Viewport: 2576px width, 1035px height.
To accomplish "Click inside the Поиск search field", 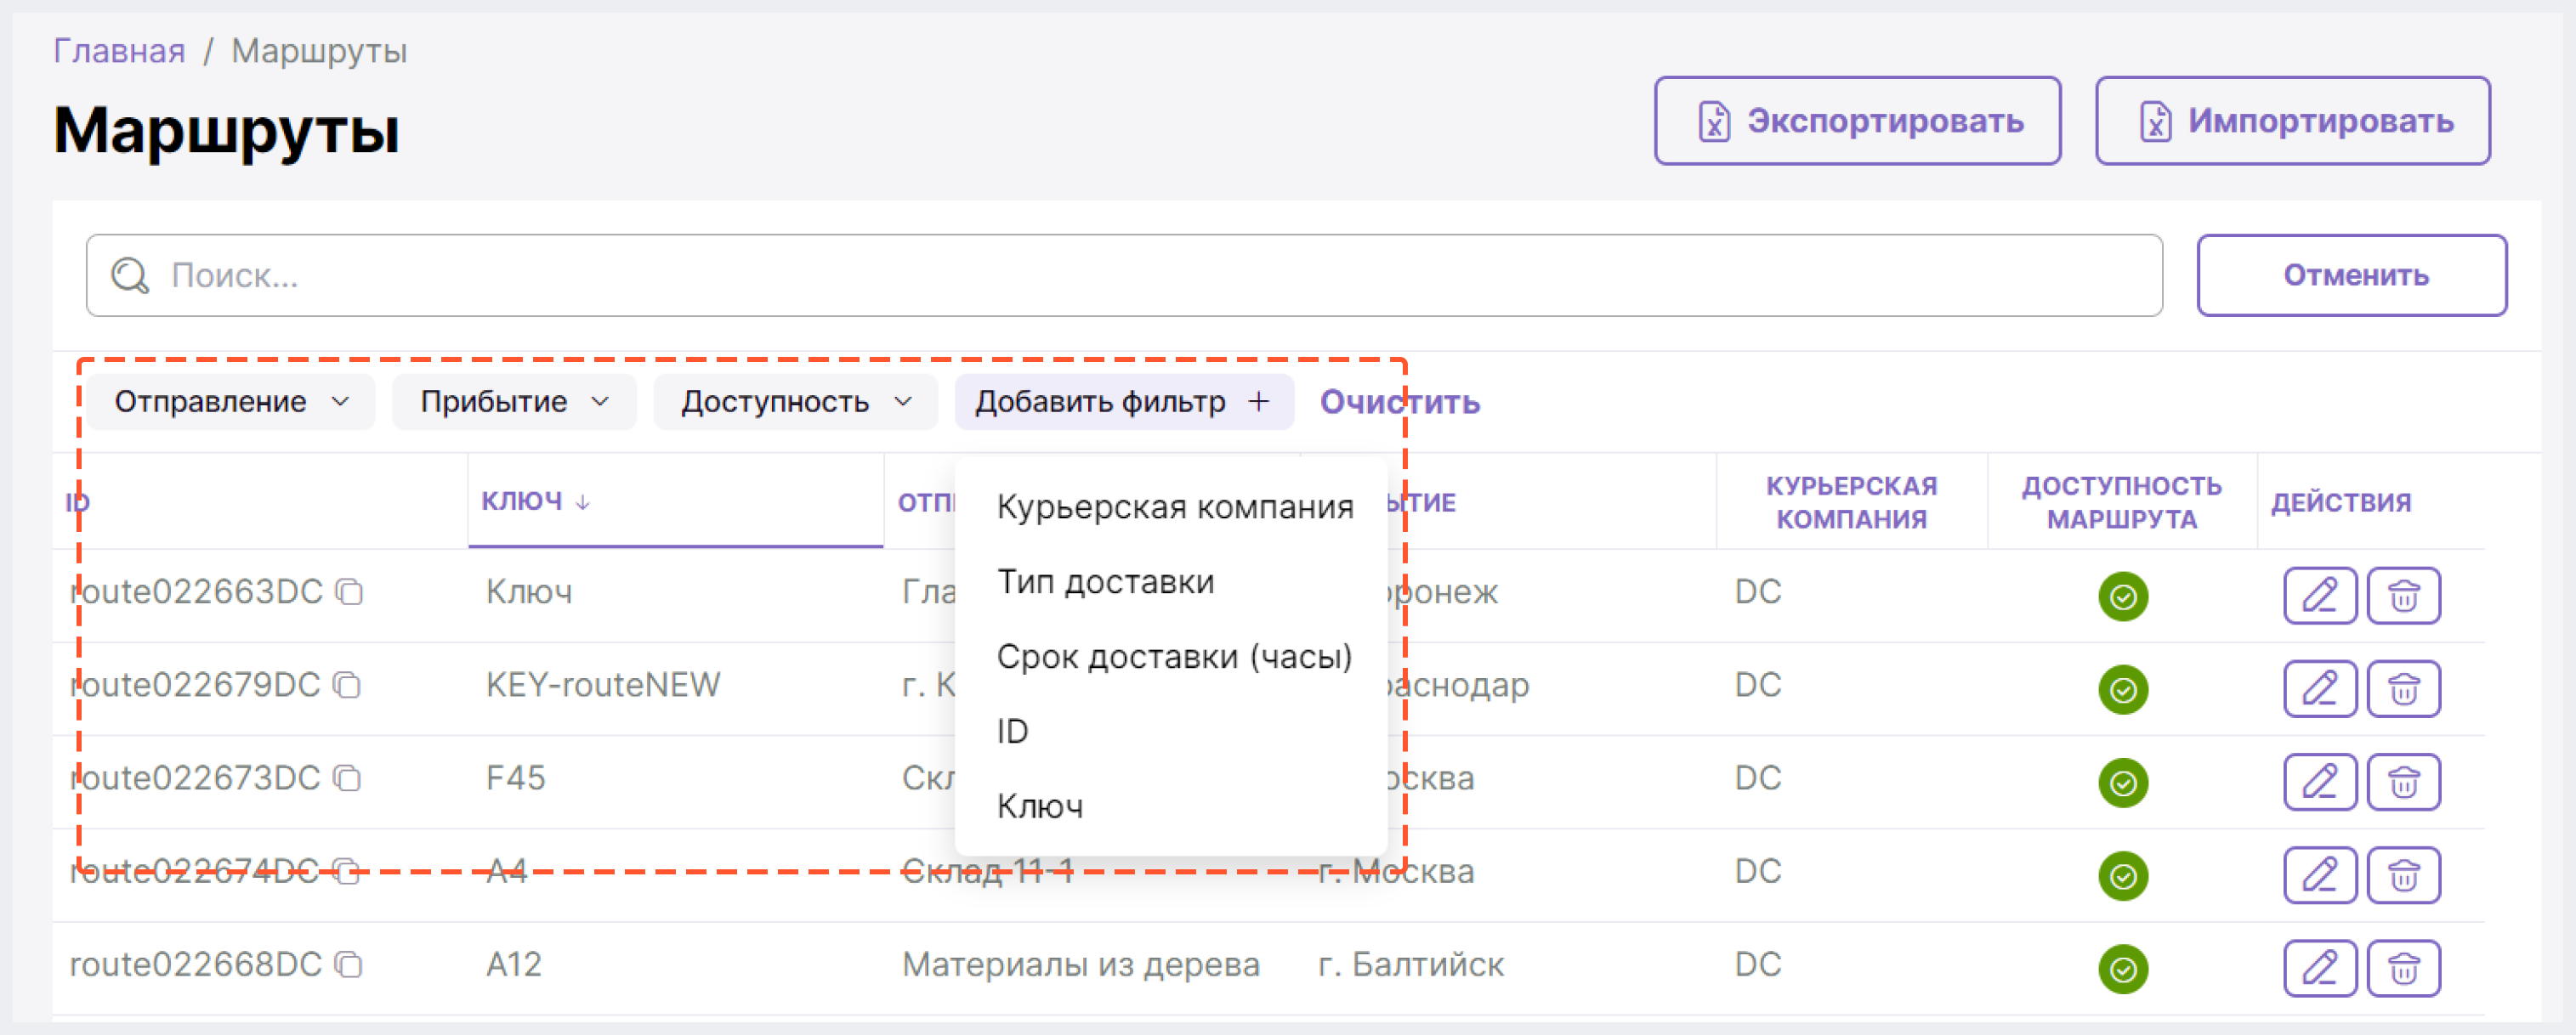I will tap(1124, 275).
